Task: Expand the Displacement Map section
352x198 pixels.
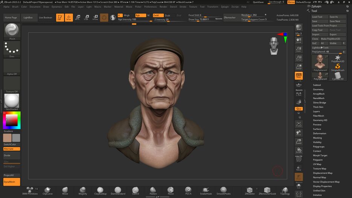Action: pyautogui.click(x=323, y=173)
